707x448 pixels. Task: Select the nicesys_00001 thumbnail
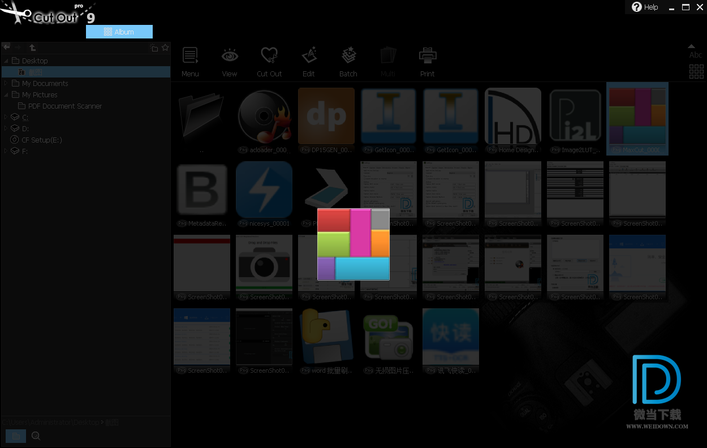pos(264,190)
